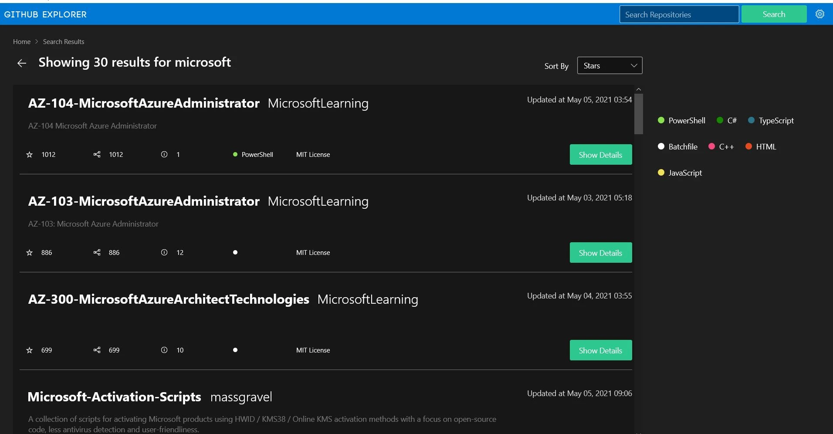The height and width of the screenshot is (434, 833).
Task: Select Search Results breadcrumb
Action: click(64, 42)
